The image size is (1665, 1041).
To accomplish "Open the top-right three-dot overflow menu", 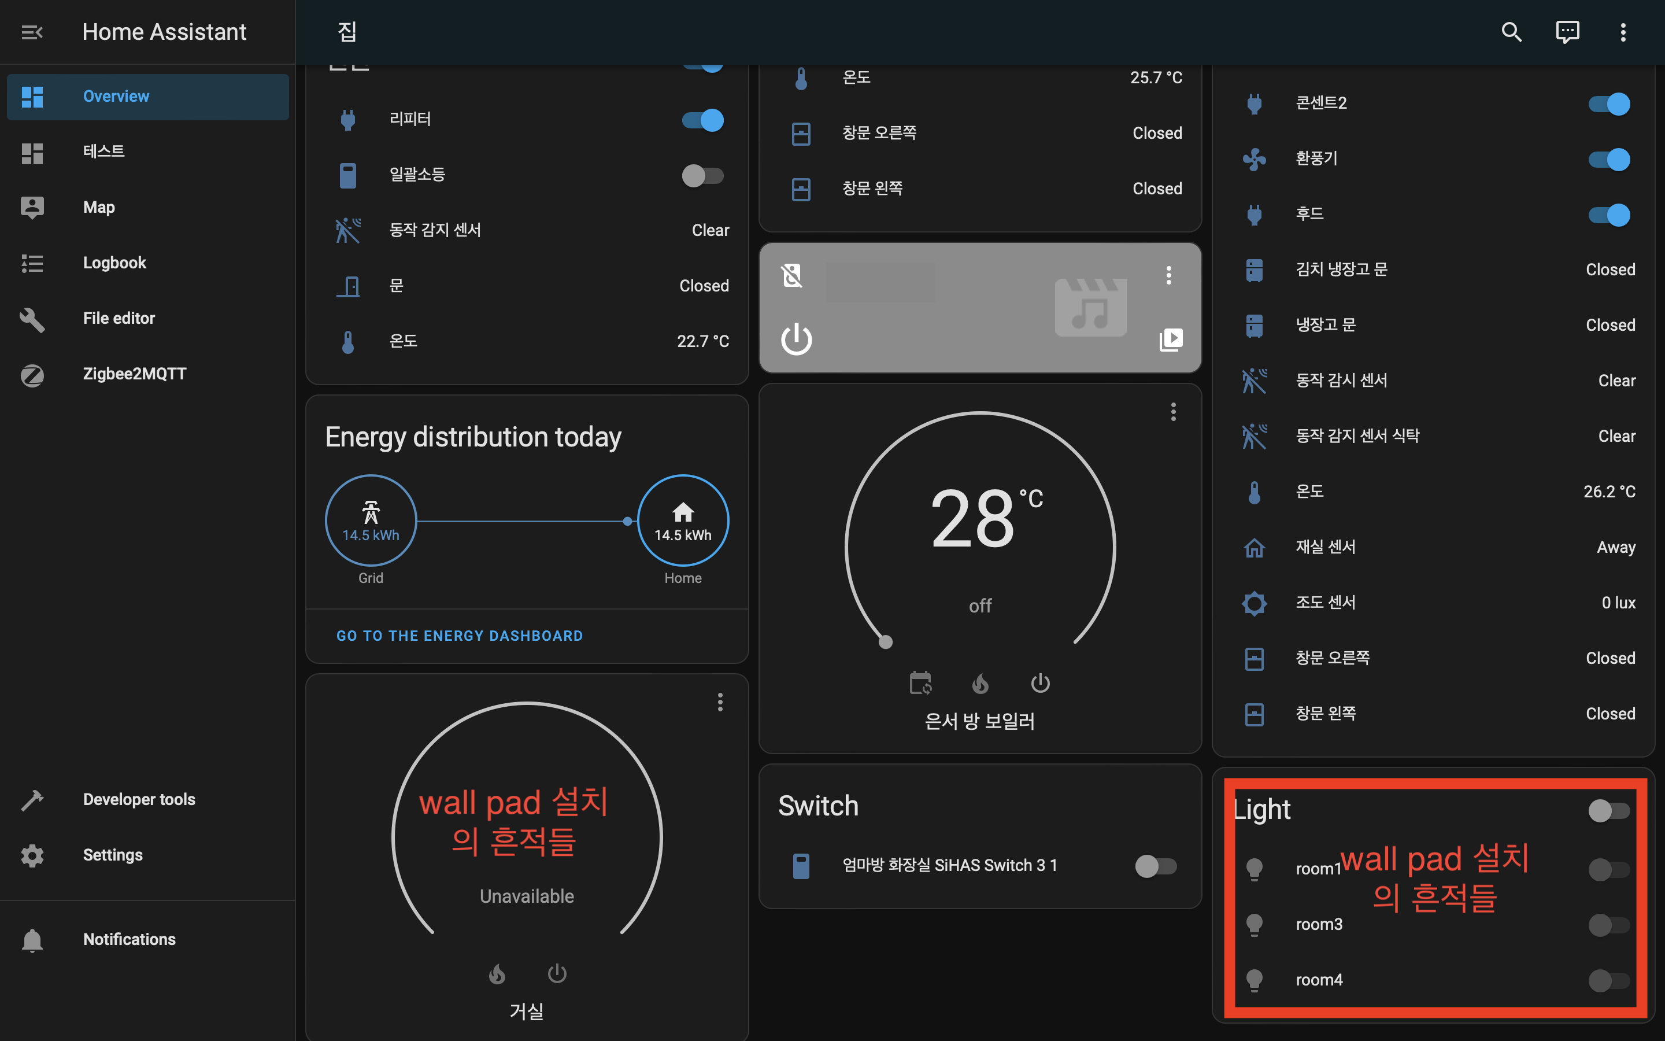I will [1623, 32].
